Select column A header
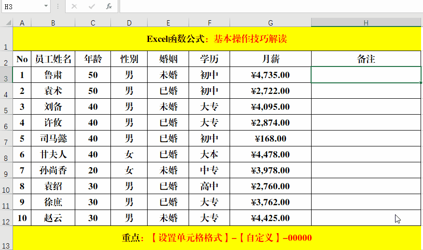Viewport: 423px width, 250px height. [22, 23]
